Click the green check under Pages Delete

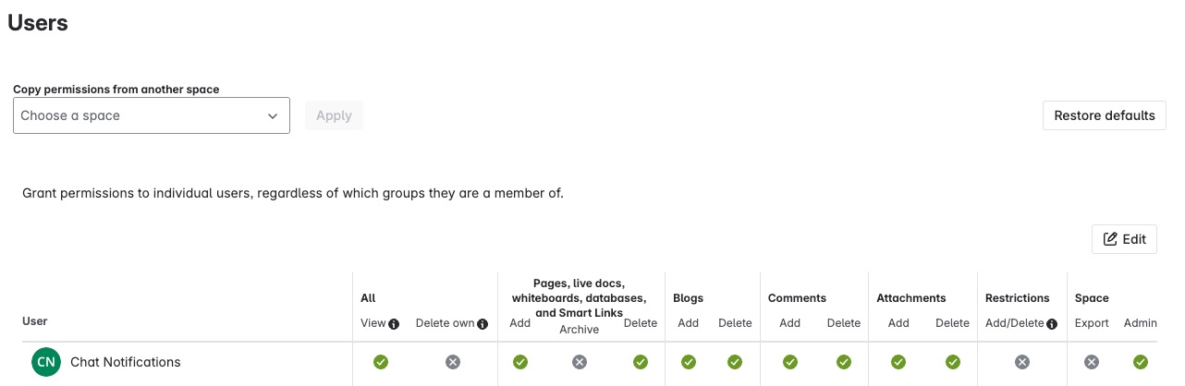tap(641, 362)
